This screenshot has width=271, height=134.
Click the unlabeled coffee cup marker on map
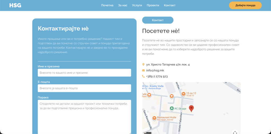click(x=171, y=96)
